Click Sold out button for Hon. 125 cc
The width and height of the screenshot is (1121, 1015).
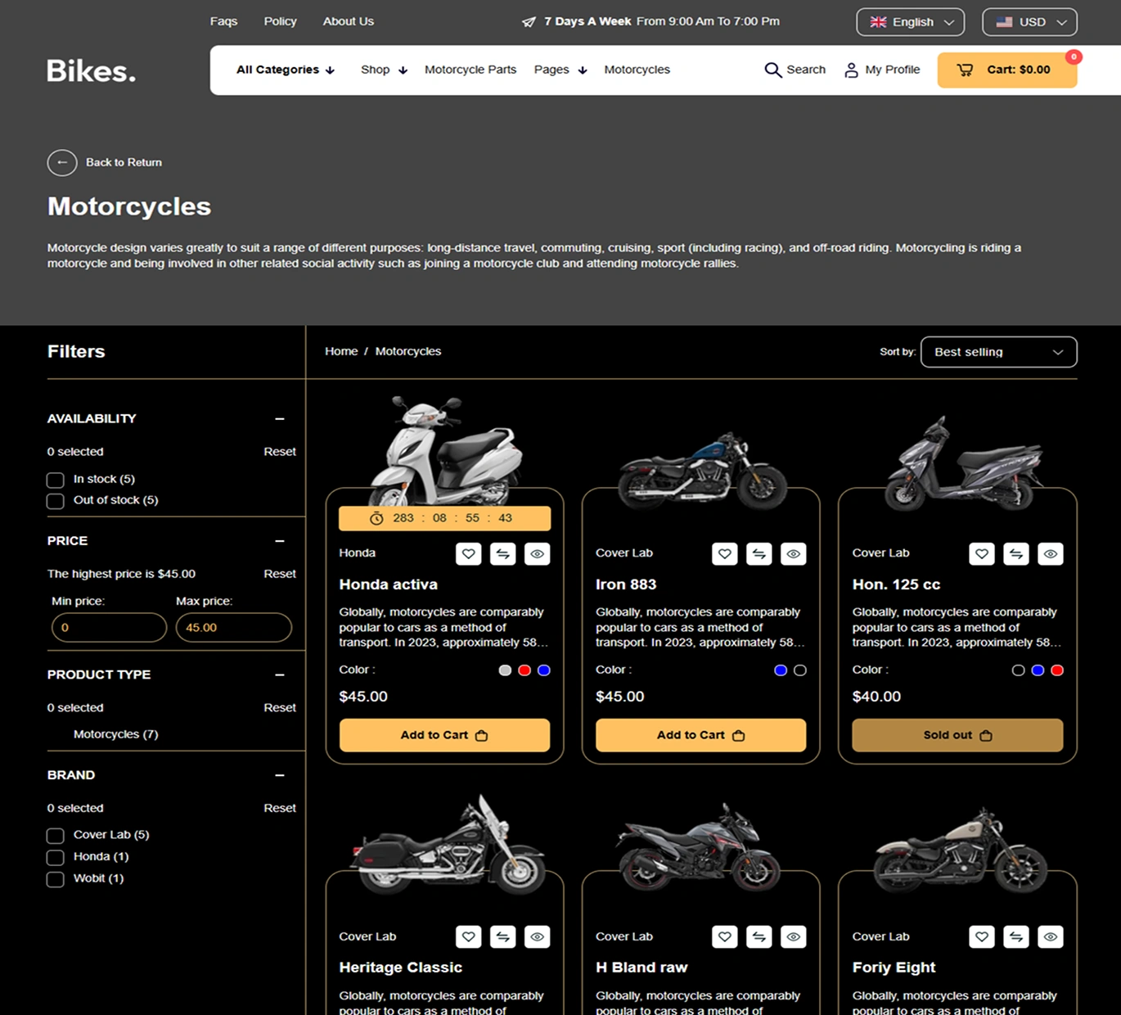(957, 735)
